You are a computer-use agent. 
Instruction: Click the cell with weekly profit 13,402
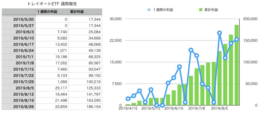click(52, 44)
